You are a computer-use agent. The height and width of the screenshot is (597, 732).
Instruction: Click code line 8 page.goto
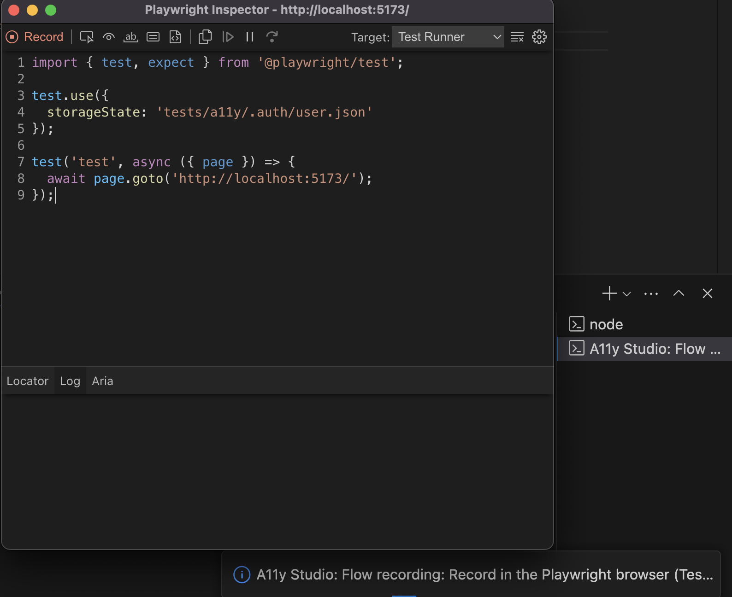(x=209, y=178)
